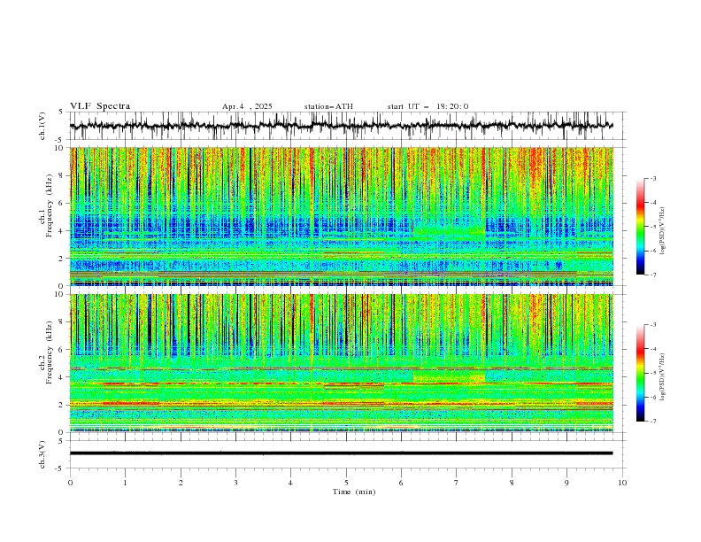The image size is (701, 542).
Task: Click the "start UT = 18:20:0" header text
Action: (428, 106)
